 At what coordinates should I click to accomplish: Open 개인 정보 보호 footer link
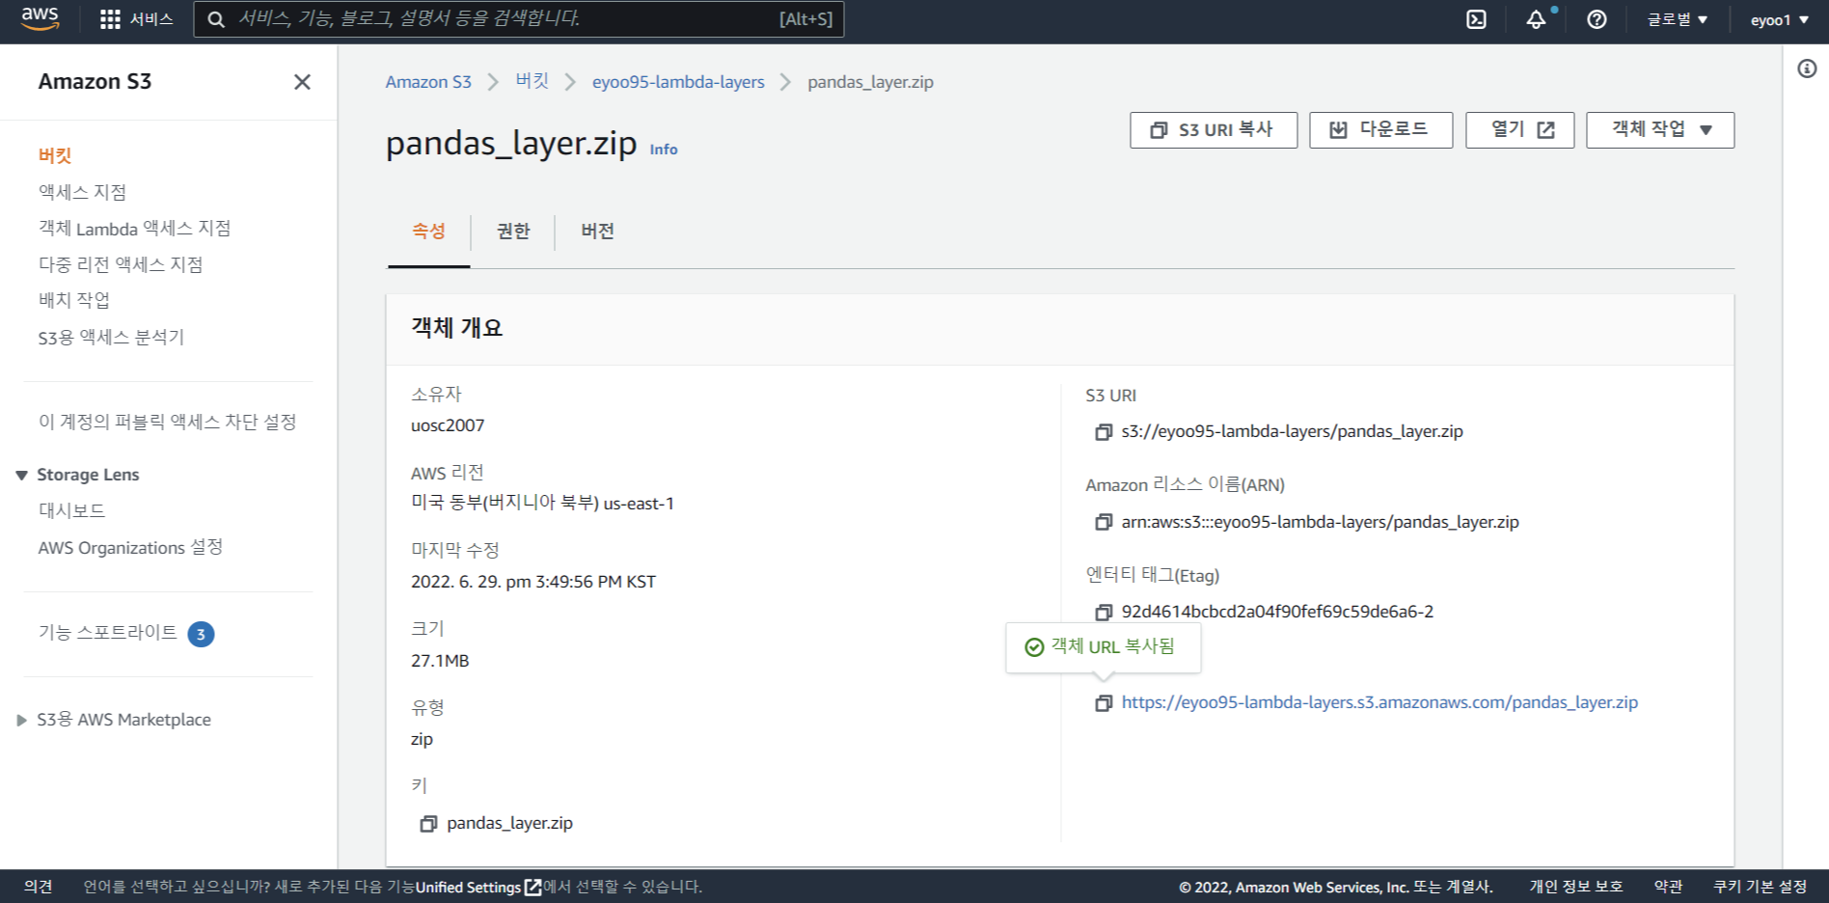(x=1575, y=887)
